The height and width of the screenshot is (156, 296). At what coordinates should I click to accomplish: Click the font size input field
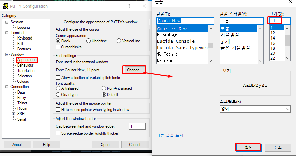(280, 21)
